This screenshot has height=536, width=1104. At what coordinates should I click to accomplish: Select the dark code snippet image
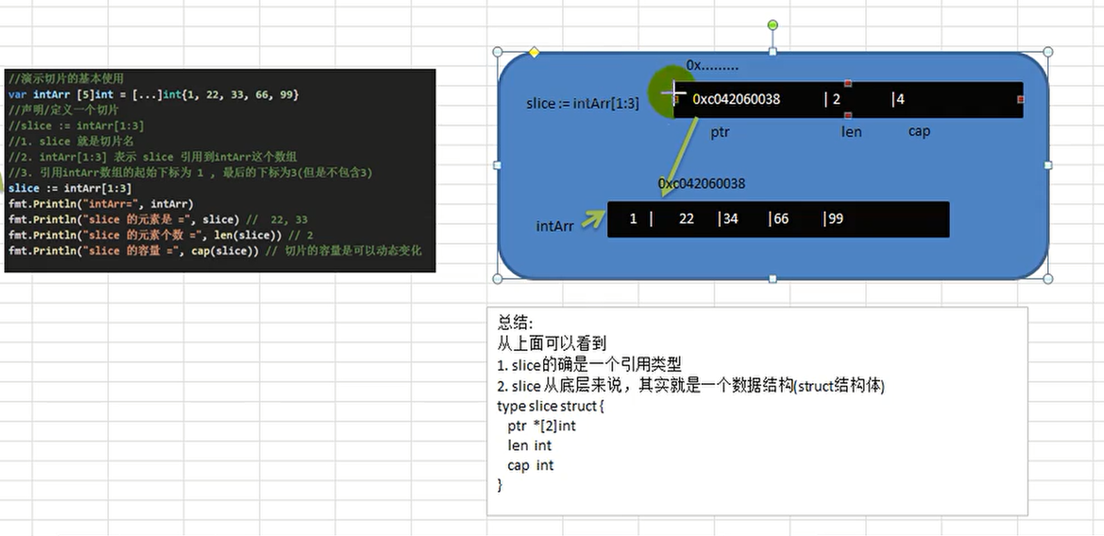click(x=220, y=170)
